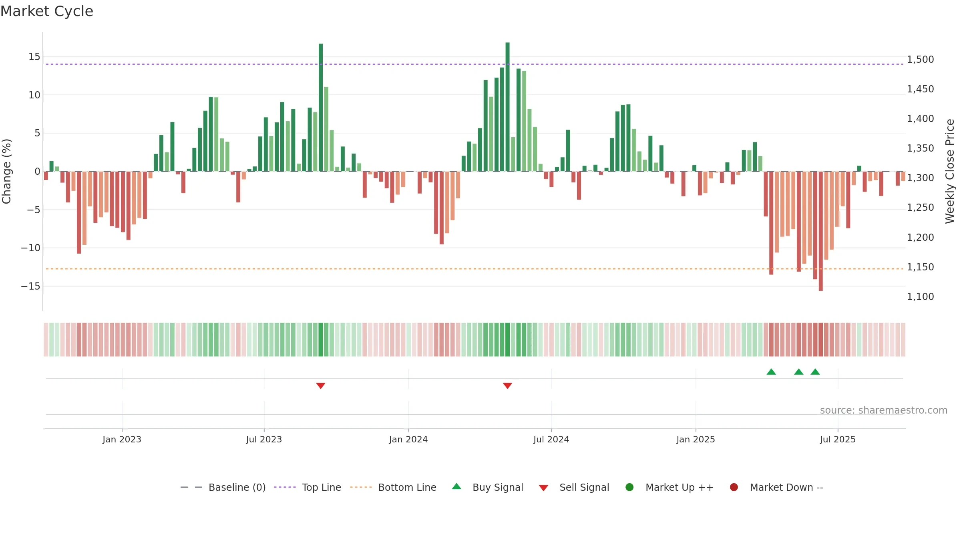The height and width of the screenshot is (540, 961).
Task: Click the 15 percent axis label
Action: [34, 57]
